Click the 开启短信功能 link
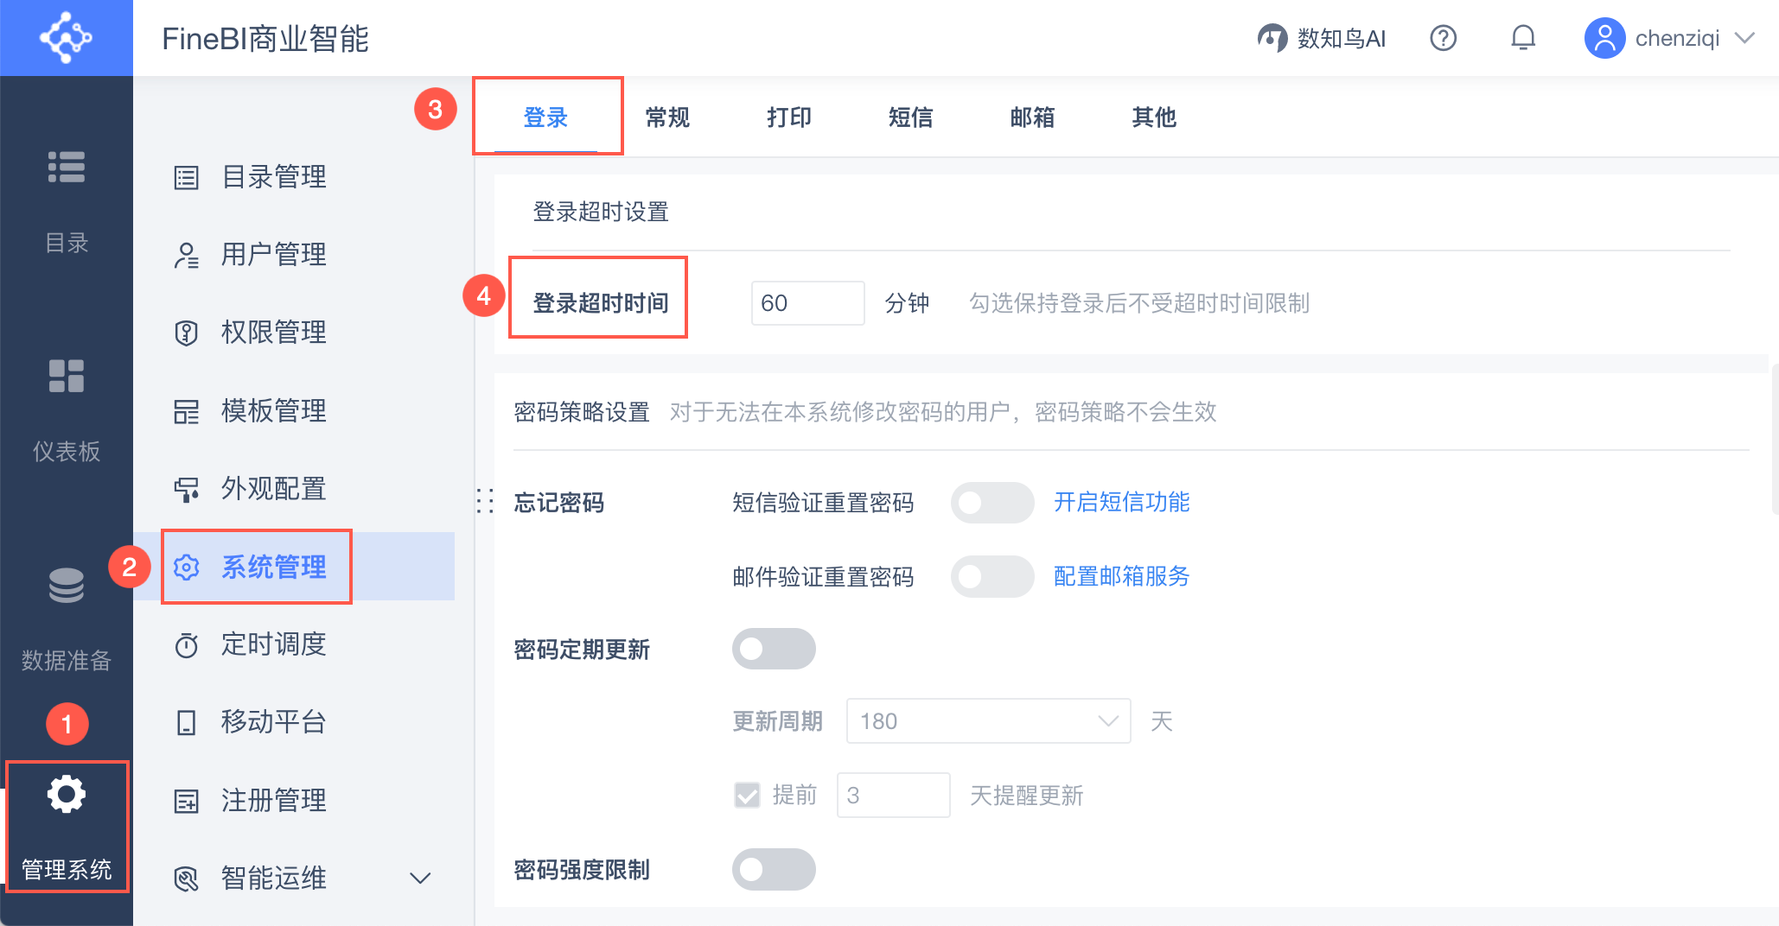The width and height of the screenshot is (1779, 926). tap(1121, 503)
